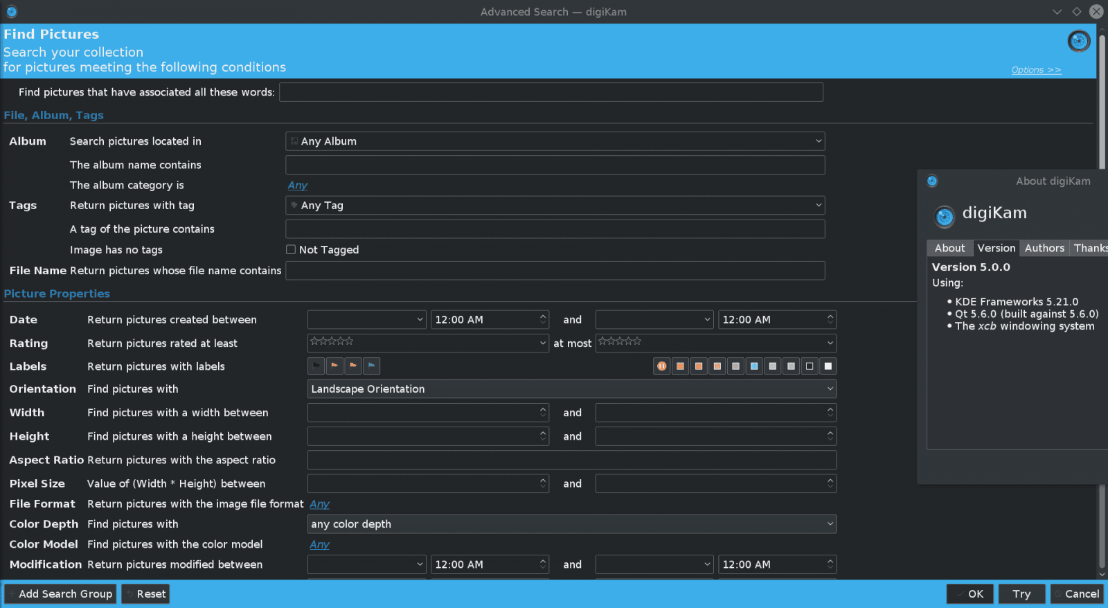
Task: Click the window maximize diamond icon
Action: (x=1076, y=12)
